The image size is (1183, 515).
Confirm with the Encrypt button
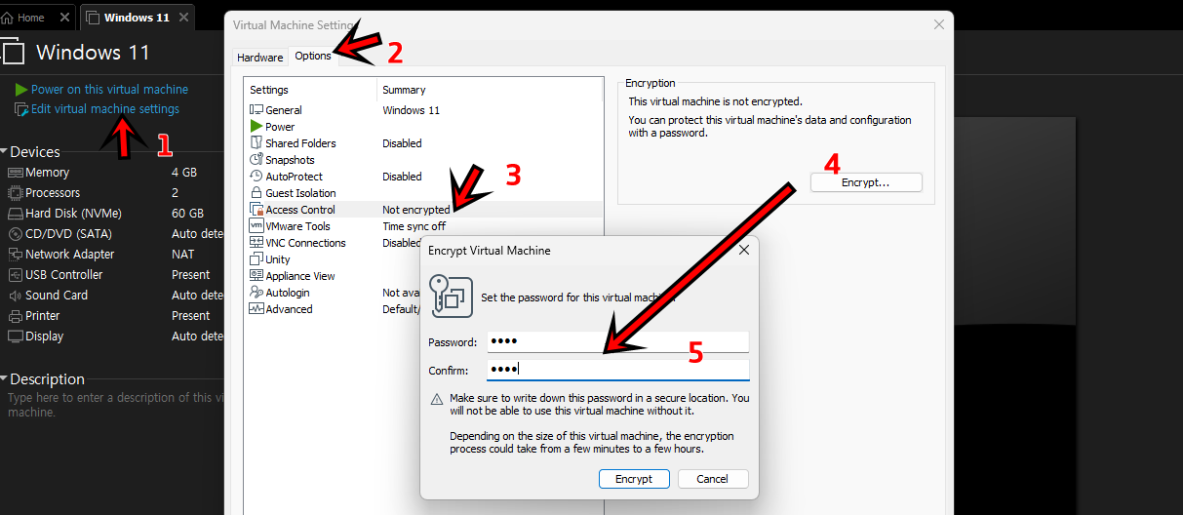pos(634,479)
